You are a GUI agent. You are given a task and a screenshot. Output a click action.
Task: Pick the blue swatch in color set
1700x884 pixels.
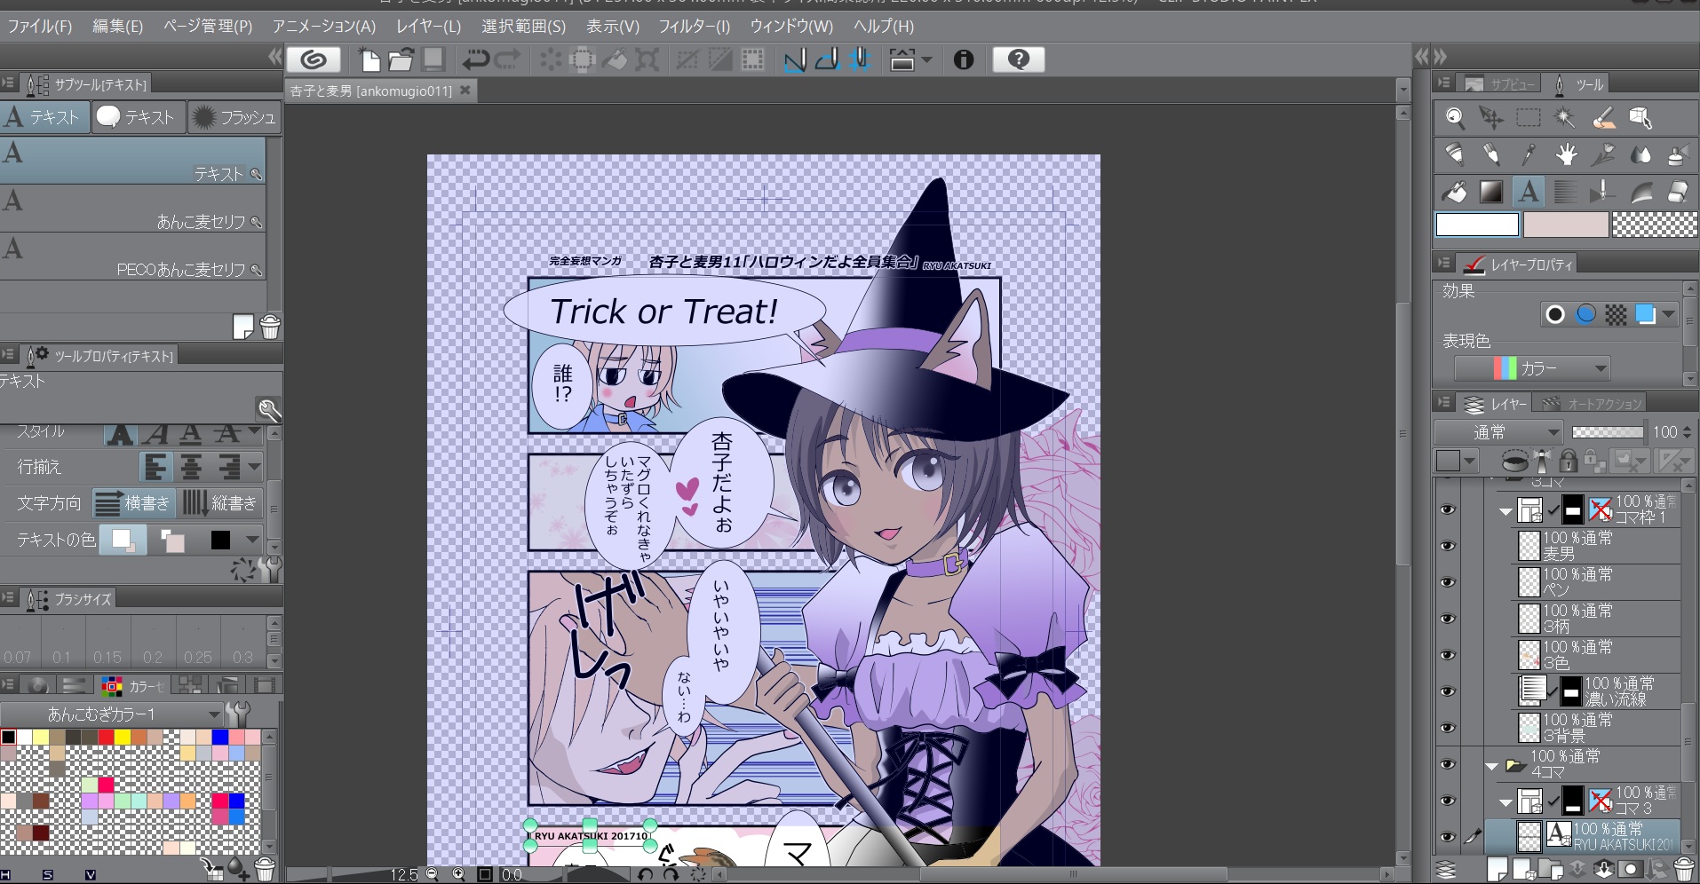point(220,737)
